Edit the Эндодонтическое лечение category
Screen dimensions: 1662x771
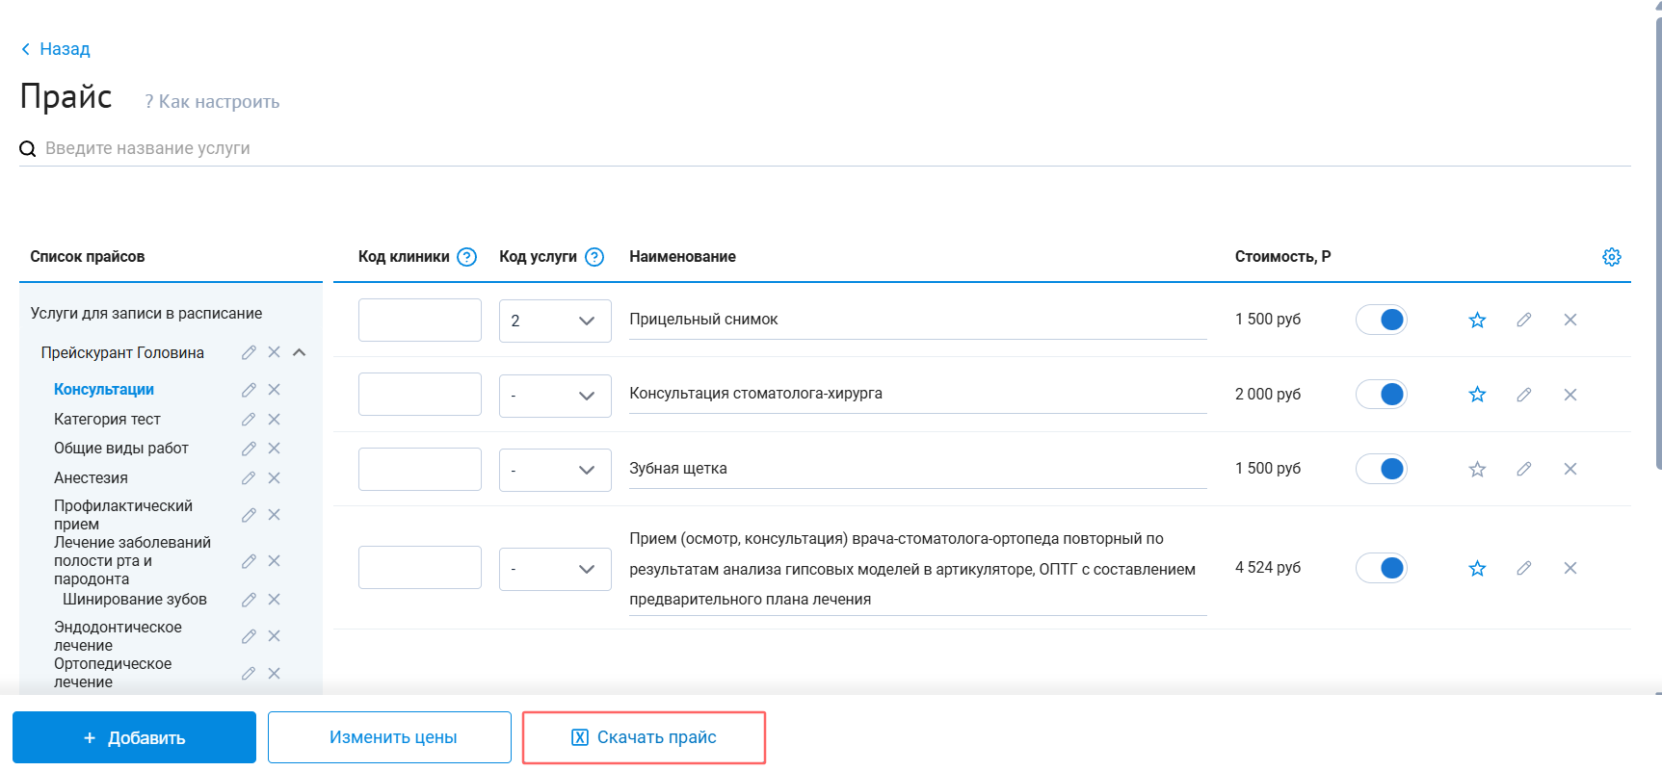tap(249, 636)
